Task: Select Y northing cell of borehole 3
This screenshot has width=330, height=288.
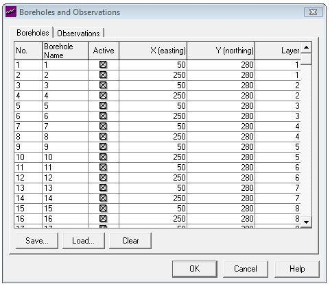Action: pyautogui.click(x=221, y=86)
